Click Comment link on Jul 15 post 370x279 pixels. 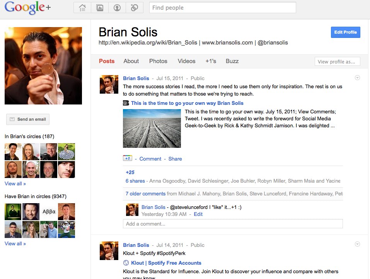click(x=150, y=159)
